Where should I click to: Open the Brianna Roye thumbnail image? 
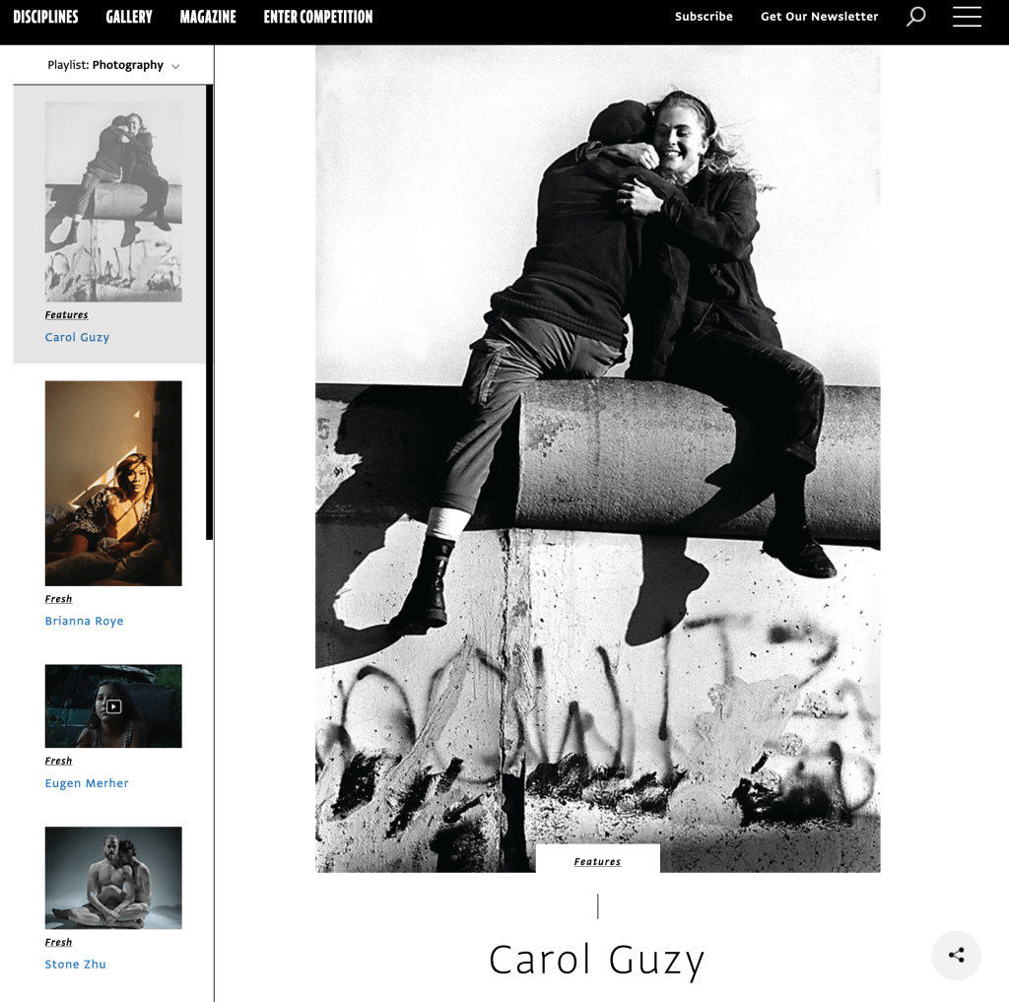(x=113, y=483)
